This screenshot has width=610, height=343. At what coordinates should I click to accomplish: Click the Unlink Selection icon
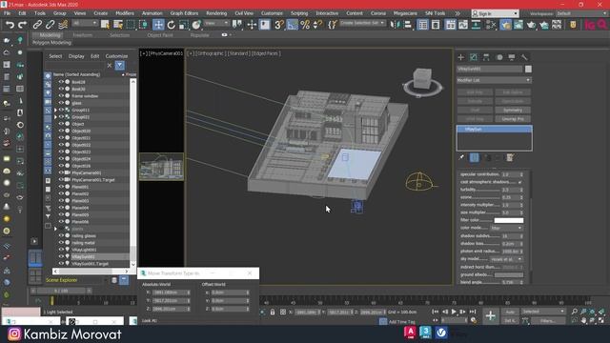coord(50,25)
